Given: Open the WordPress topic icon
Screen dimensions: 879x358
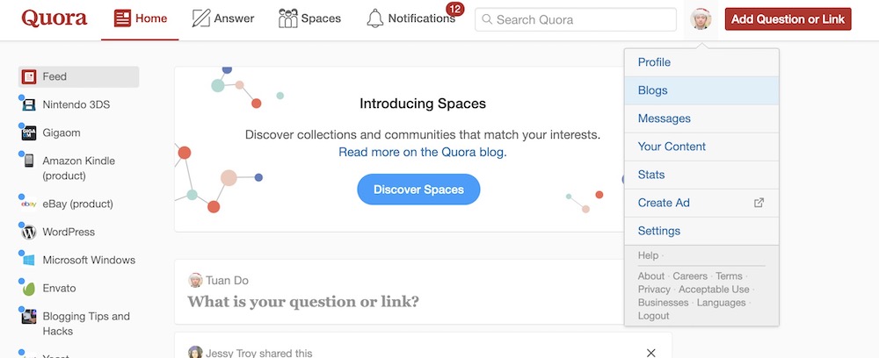Looking at the screenshot, I should (x=29, y=233).
